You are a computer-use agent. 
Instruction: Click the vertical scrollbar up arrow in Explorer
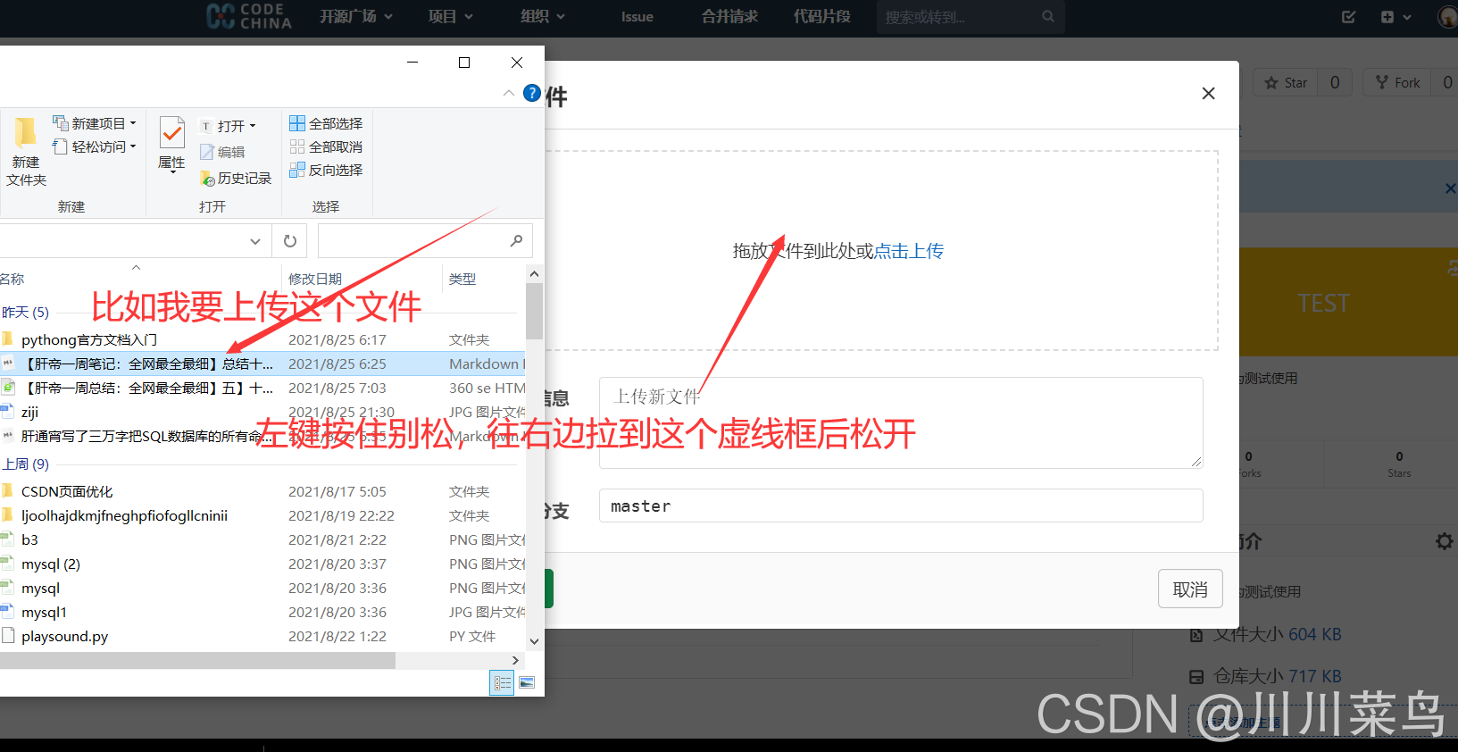534,274
